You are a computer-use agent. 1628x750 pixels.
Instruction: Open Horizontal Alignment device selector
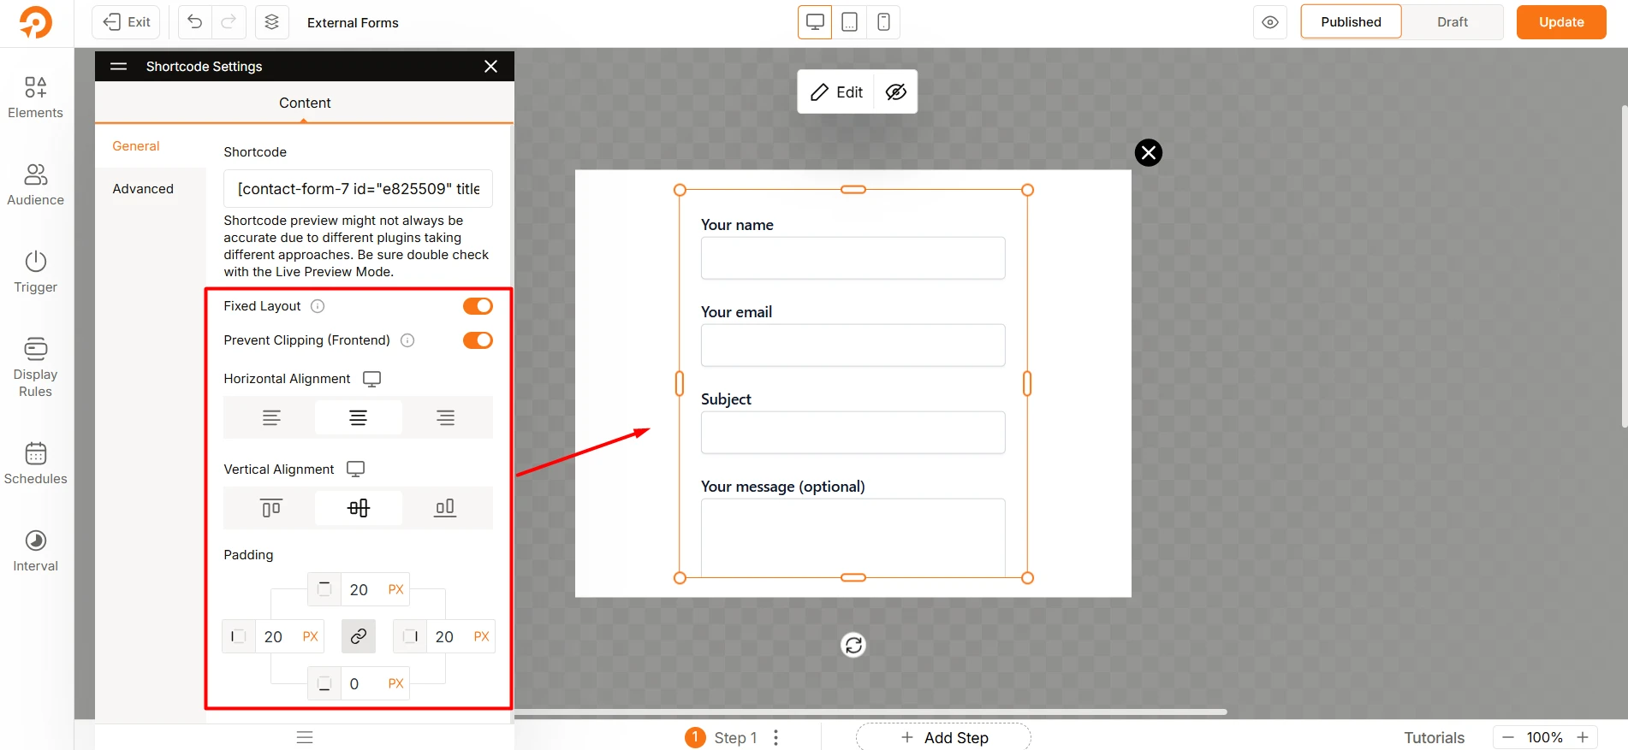click(x=371, y=379)
